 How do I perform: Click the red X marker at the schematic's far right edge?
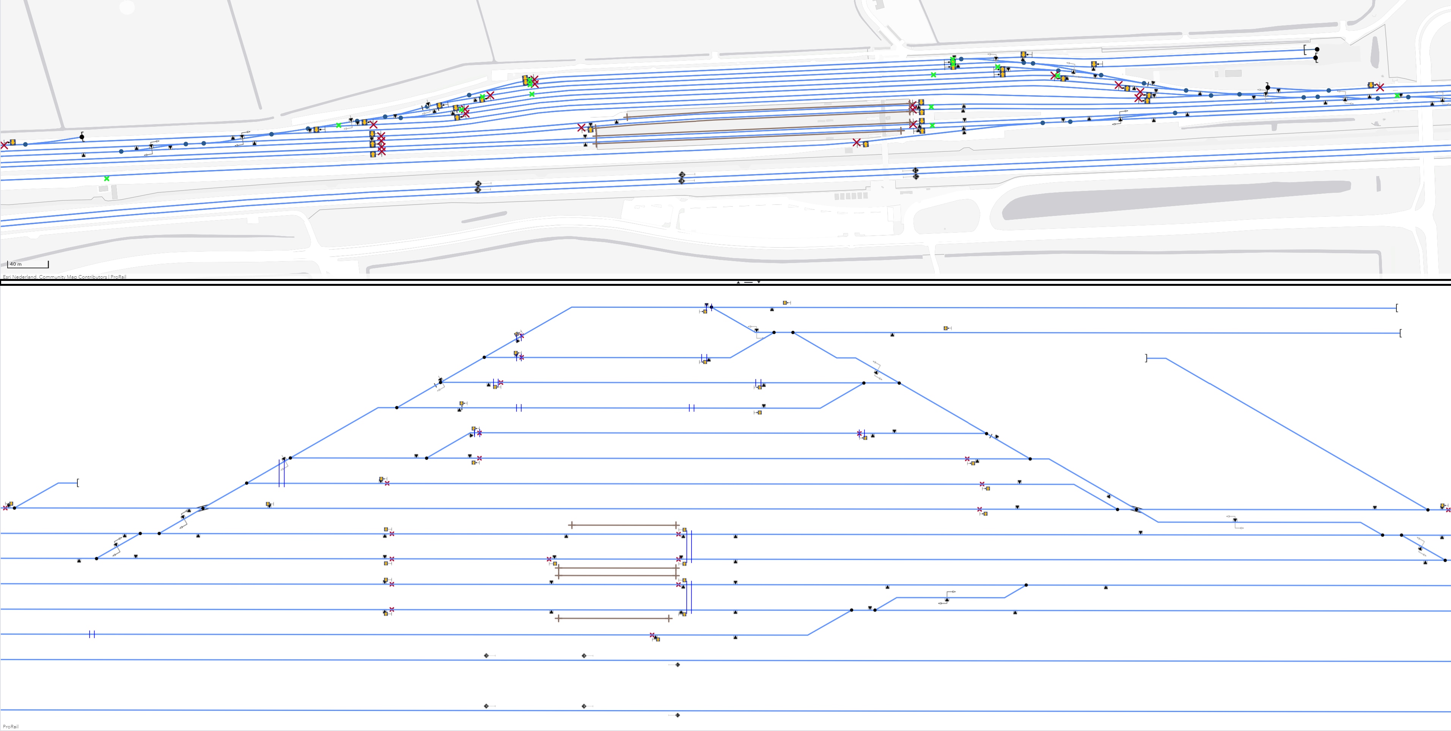click(1448, 509)
